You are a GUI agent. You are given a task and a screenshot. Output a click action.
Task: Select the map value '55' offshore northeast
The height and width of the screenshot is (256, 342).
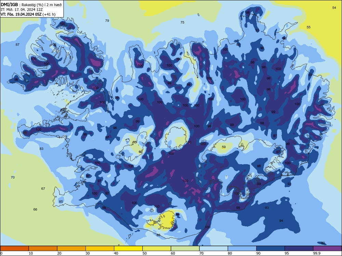pos(308,27)
